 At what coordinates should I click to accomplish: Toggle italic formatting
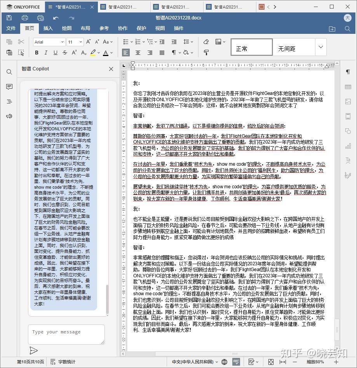(x=46, y=53)
